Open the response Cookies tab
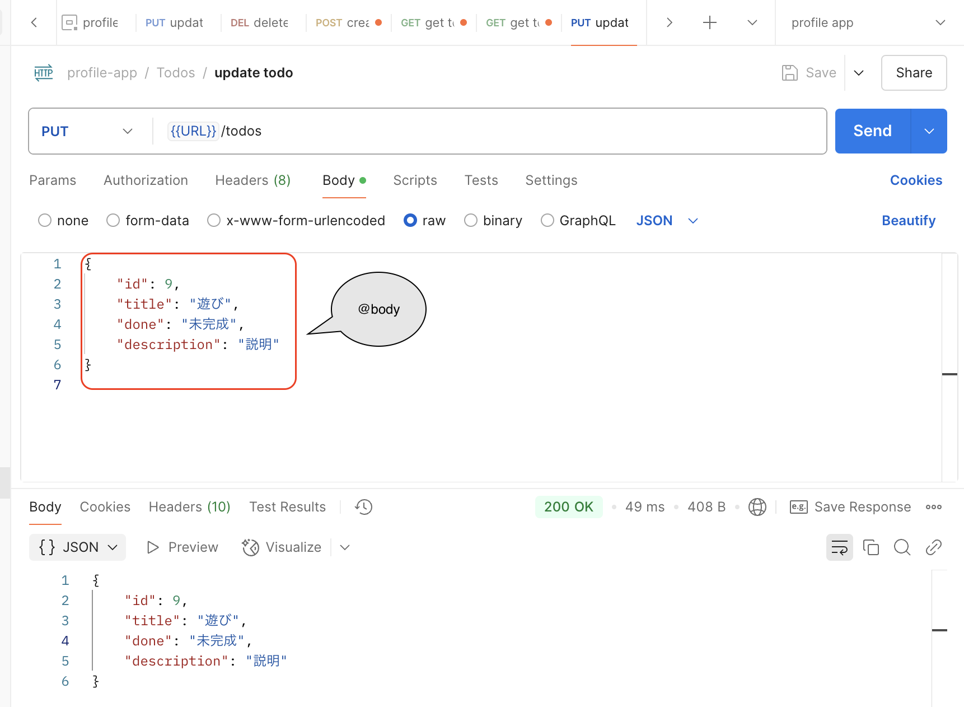 [x=105, y=507]
